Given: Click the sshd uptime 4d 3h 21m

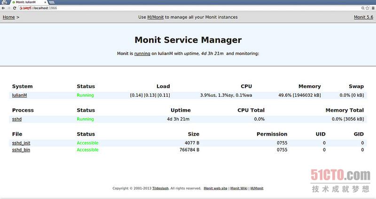Looking at the screenshot, I should 178,119.
